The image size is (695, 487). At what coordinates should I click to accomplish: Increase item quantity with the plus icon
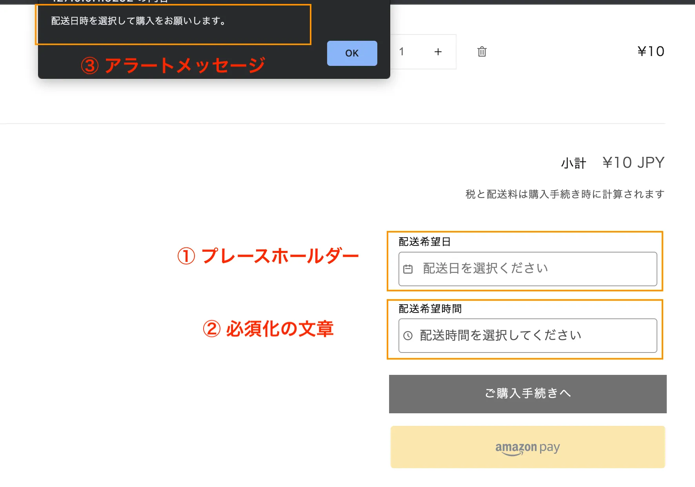tap(438, 52)
